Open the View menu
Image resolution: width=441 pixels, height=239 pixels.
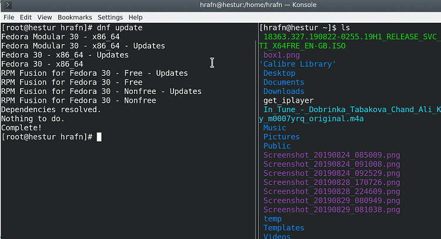pos(45,18)
